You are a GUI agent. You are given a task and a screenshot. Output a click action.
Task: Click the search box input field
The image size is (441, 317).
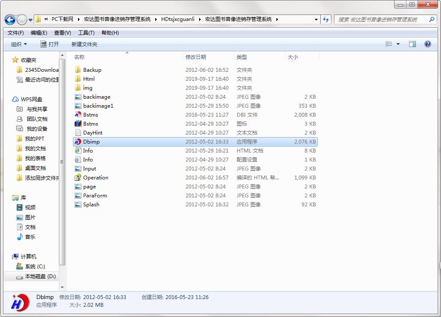pyautogui.click(x=381, y=19)
